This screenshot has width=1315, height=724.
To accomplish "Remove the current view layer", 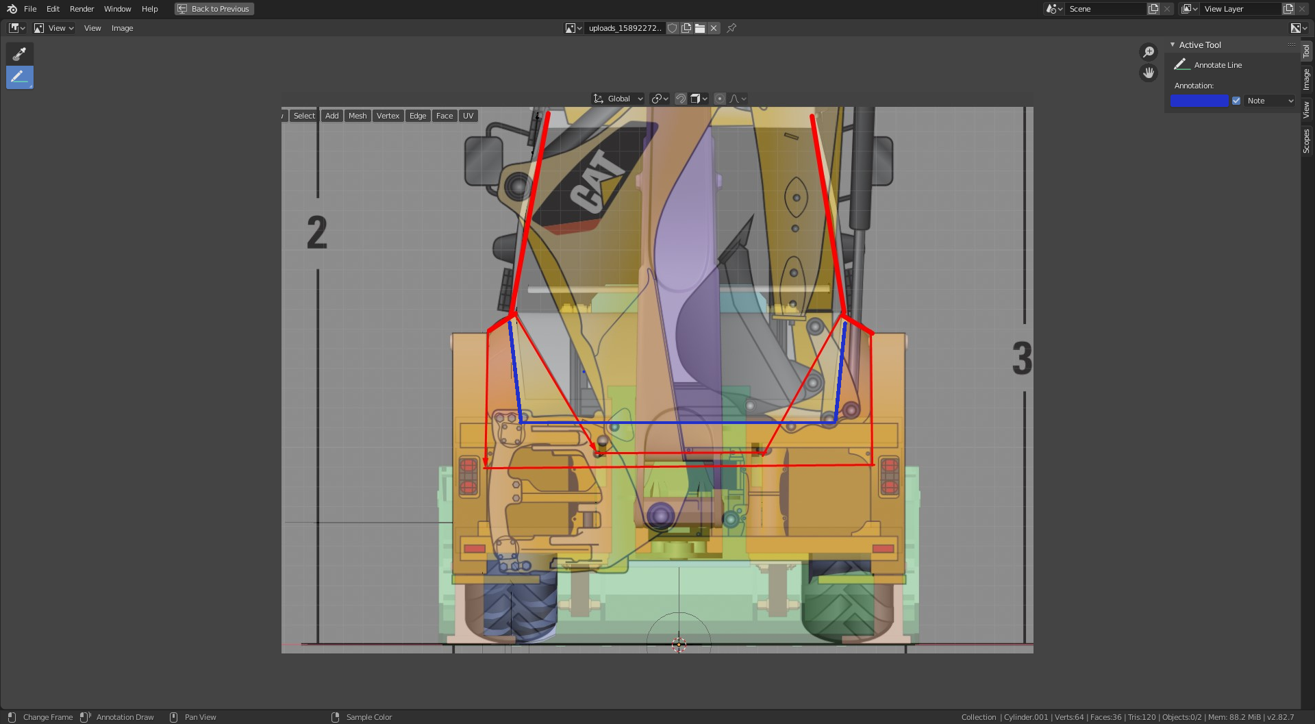I will point(1302,9).
